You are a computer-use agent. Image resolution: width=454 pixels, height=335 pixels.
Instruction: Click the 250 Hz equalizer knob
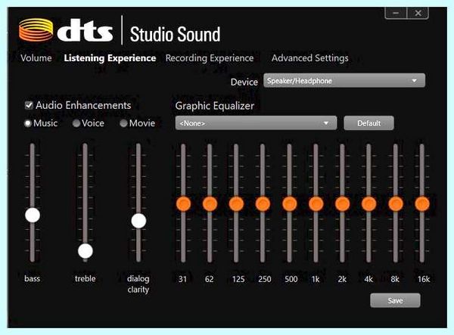tap(263, 203)
